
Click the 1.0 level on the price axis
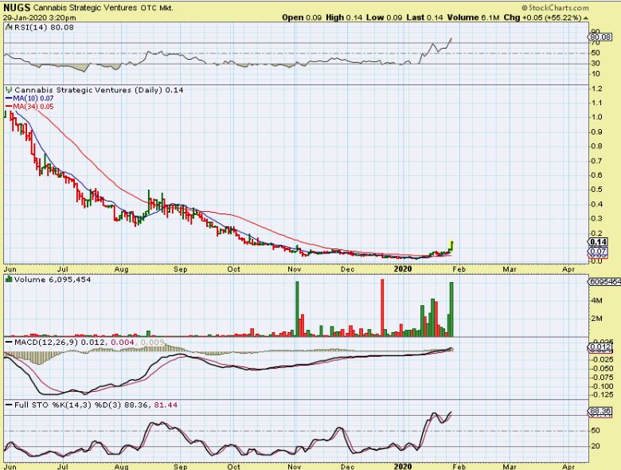[x=597, y=117]
